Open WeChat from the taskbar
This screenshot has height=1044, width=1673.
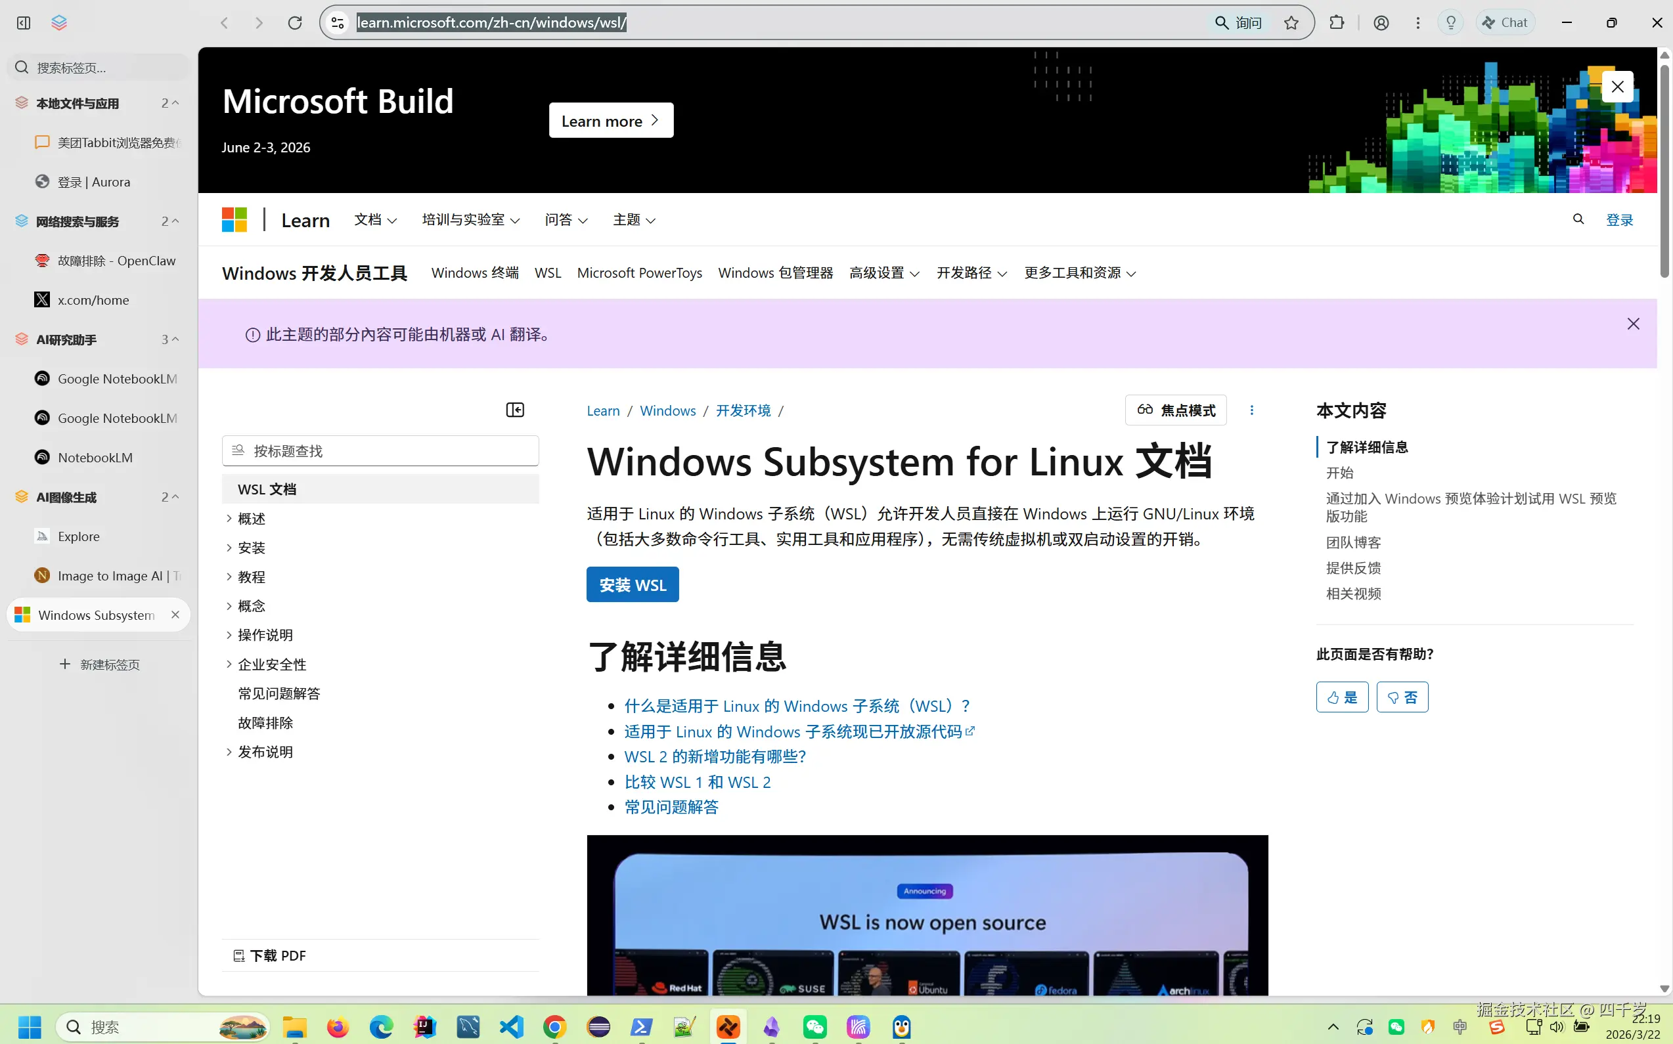click(x=815, y=1027)
